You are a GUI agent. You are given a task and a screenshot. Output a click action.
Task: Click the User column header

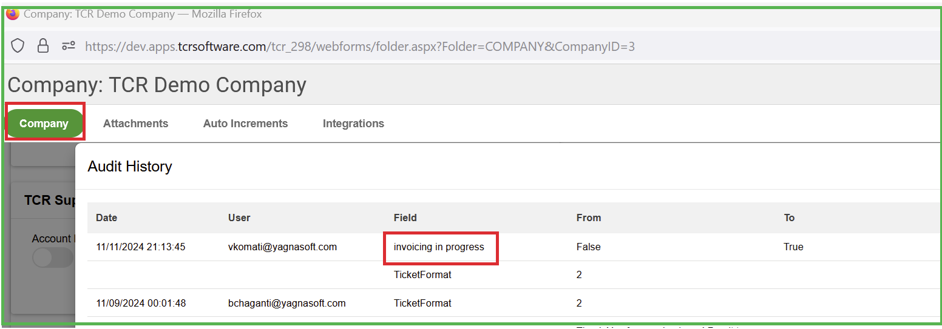coord(239,218)
